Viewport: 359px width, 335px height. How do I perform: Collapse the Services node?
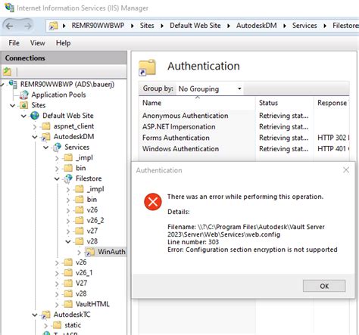(x=46, y=147)
